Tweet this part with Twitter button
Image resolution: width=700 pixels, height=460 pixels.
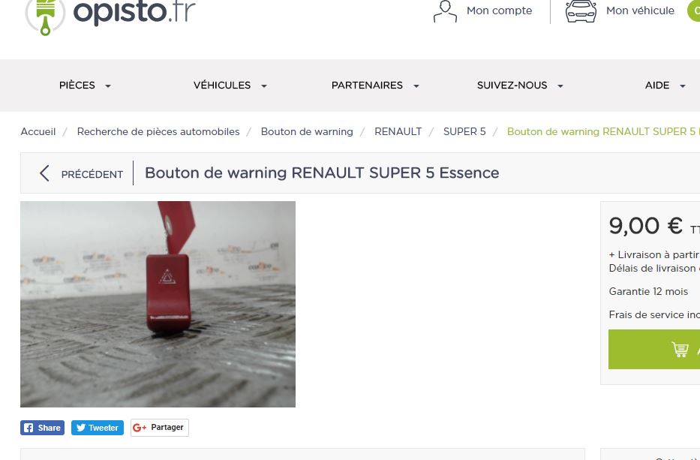point(98,428)
